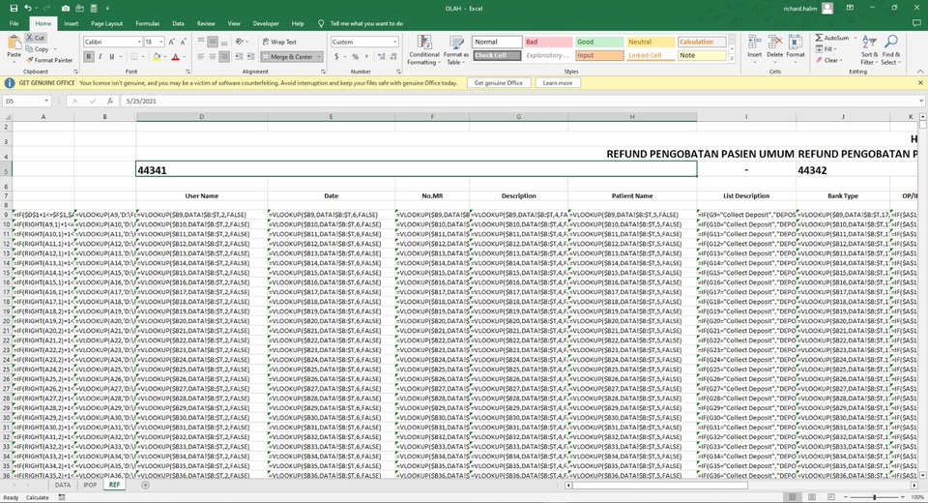Screen dimensions: 928x503
Task: Click Get genuine Office button
Action: (x=499, y=83)
